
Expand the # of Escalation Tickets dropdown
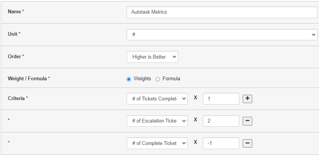coord(157,121)
